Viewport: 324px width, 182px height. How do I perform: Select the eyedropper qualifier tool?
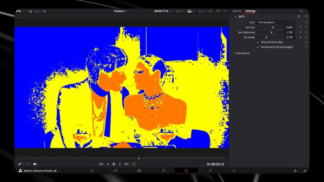click(x=20, y=164)
